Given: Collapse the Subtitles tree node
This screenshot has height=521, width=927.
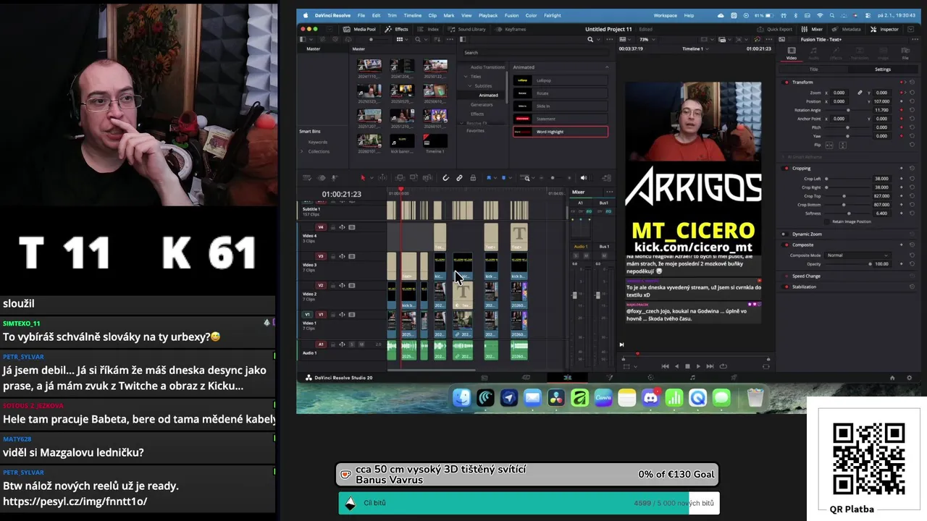Looking at the screenshot, I should (471, 85).
